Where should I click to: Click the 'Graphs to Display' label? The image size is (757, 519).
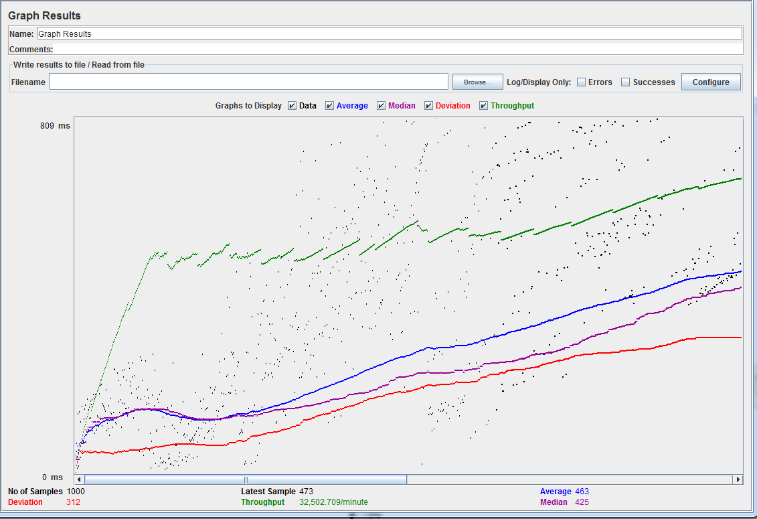[x=248, y=106]
